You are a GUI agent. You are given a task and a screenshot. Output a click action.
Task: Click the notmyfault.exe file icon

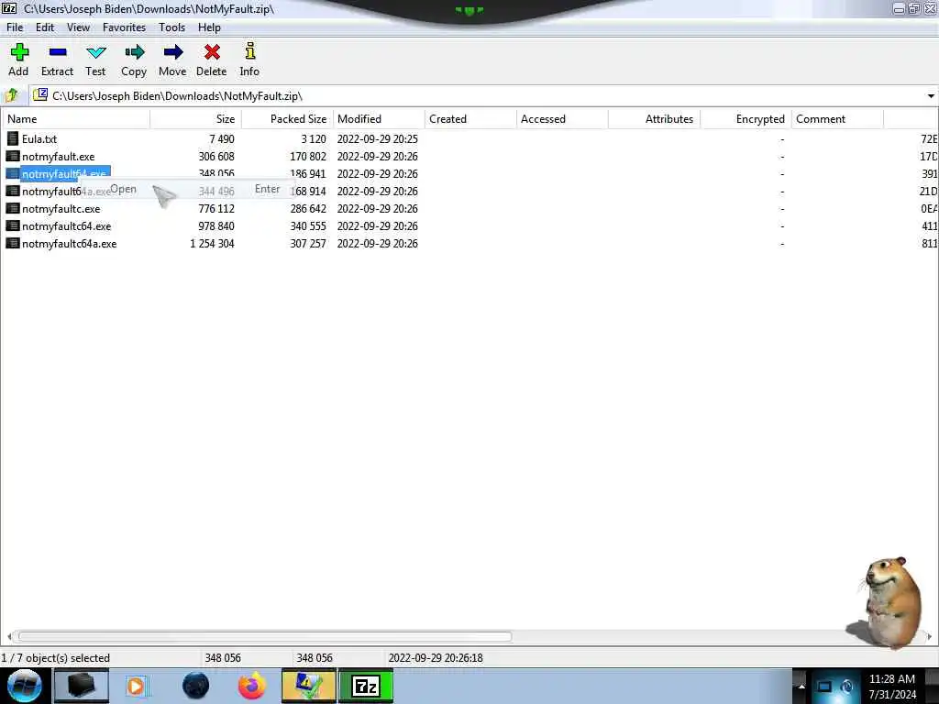click(13, 156)
